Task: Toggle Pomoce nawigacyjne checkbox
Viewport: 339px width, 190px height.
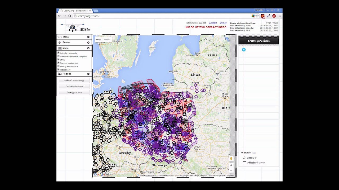Action: click(x=58, y=63)
